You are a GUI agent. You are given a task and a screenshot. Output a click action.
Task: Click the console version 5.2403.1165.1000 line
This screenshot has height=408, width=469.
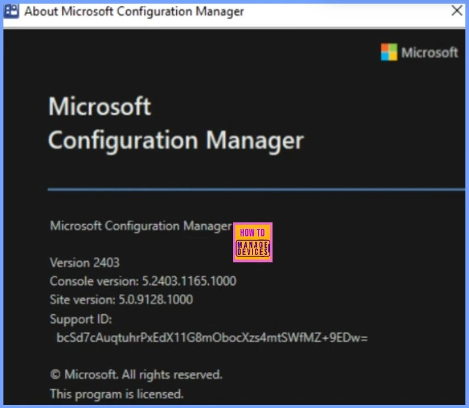(x=143, y=281)
